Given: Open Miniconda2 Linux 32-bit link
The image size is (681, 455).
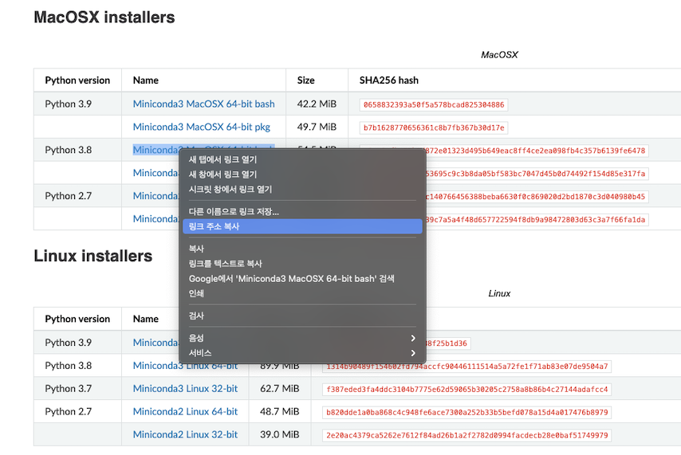Looking at the screenshot, I should (185, 434).
